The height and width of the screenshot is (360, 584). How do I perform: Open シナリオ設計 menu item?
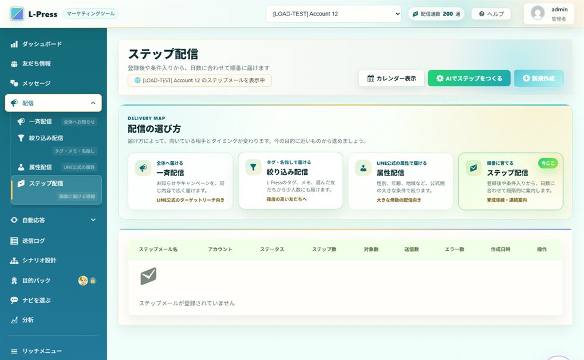click(53, 261)
